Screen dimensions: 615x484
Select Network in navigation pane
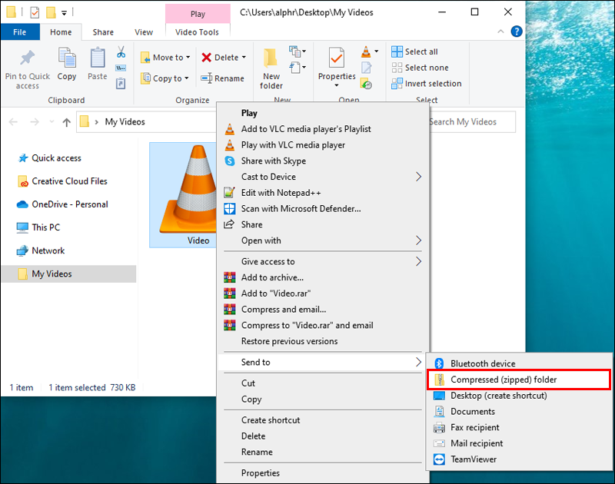(x=41, y=250)
